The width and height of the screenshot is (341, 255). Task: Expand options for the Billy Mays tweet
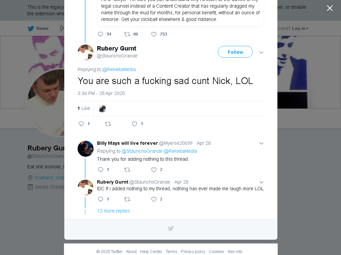tap(261, 143)
